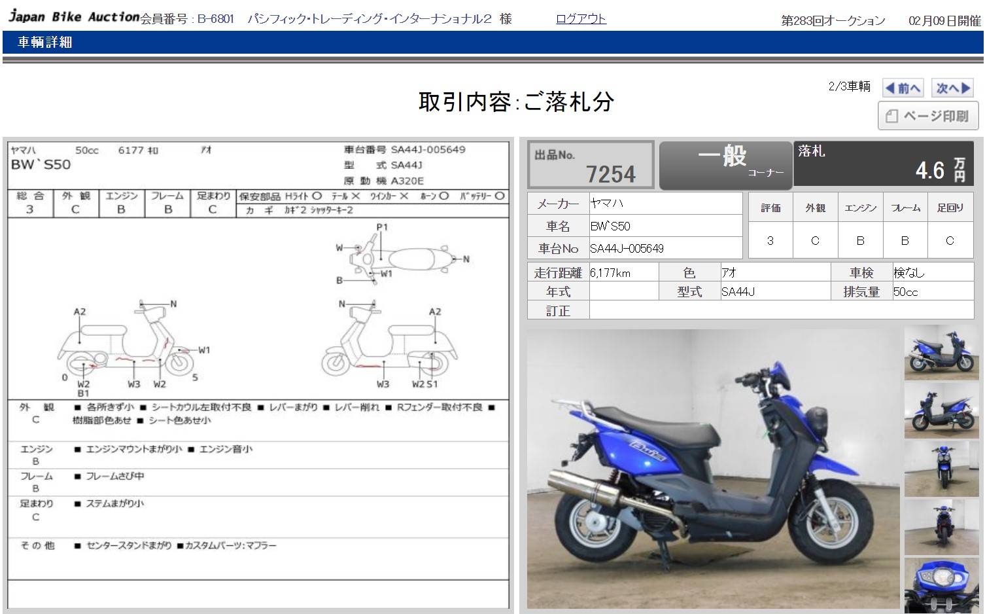
Task: Open the fifth thumbnail showing the dashboard
Action: [x=941, y=585]
